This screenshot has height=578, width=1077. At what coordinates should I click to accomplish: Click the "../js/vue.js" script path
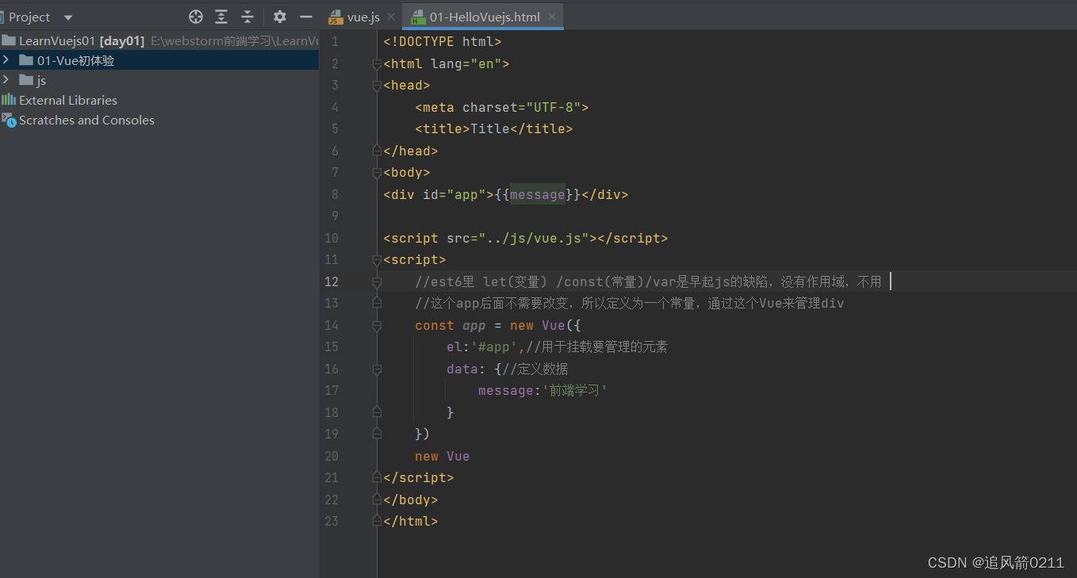click(x=537, y=238)
